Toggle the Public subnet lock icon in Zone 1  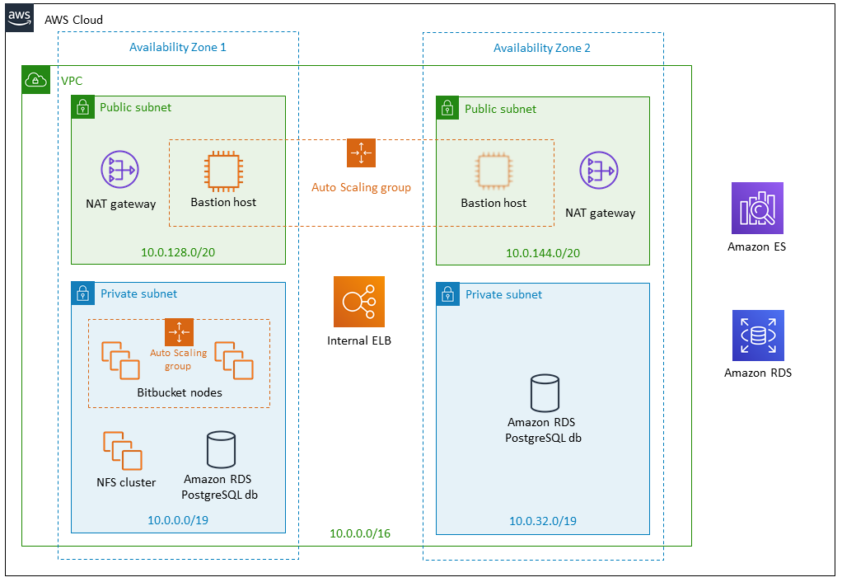(82, 107)
